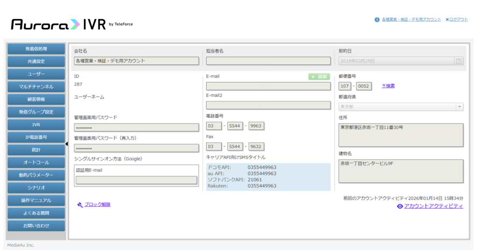Open 顧客情報 menu
Image resolution: width=482 pixels, height=250 pixels.
pos(36,99)
